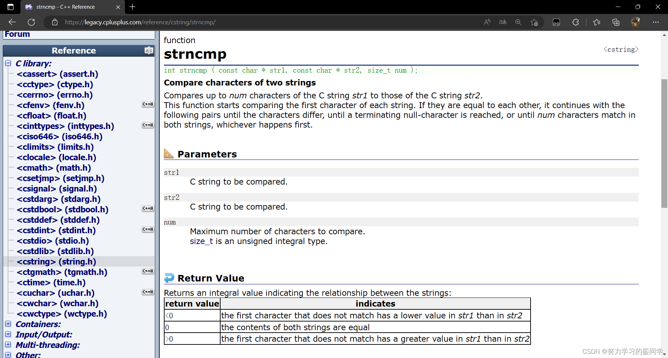
Task: Click the icon in the Reference panel header
Action: point(149,51)
